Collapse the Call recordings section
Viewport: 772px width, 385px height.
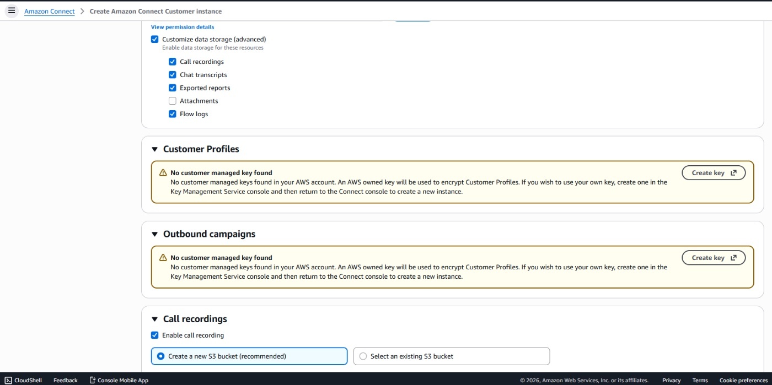tap(155, 319)
